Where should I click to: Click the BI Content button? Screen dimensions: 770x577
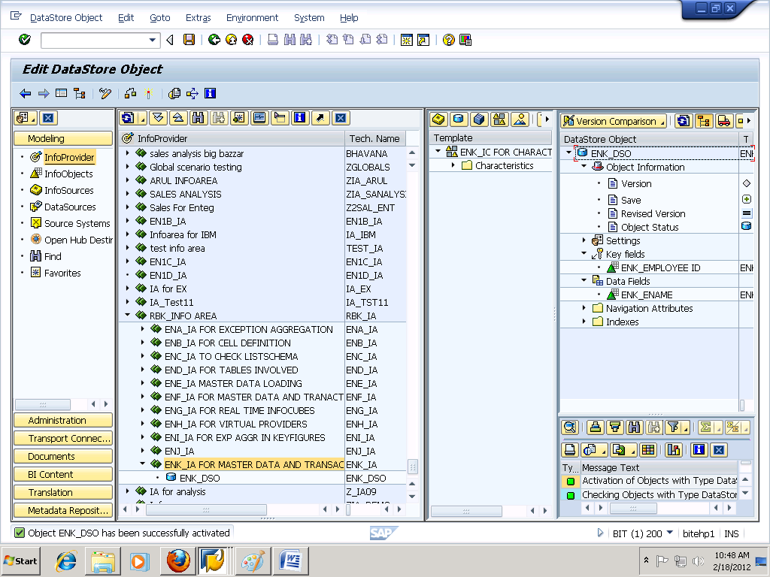point(63,475)
